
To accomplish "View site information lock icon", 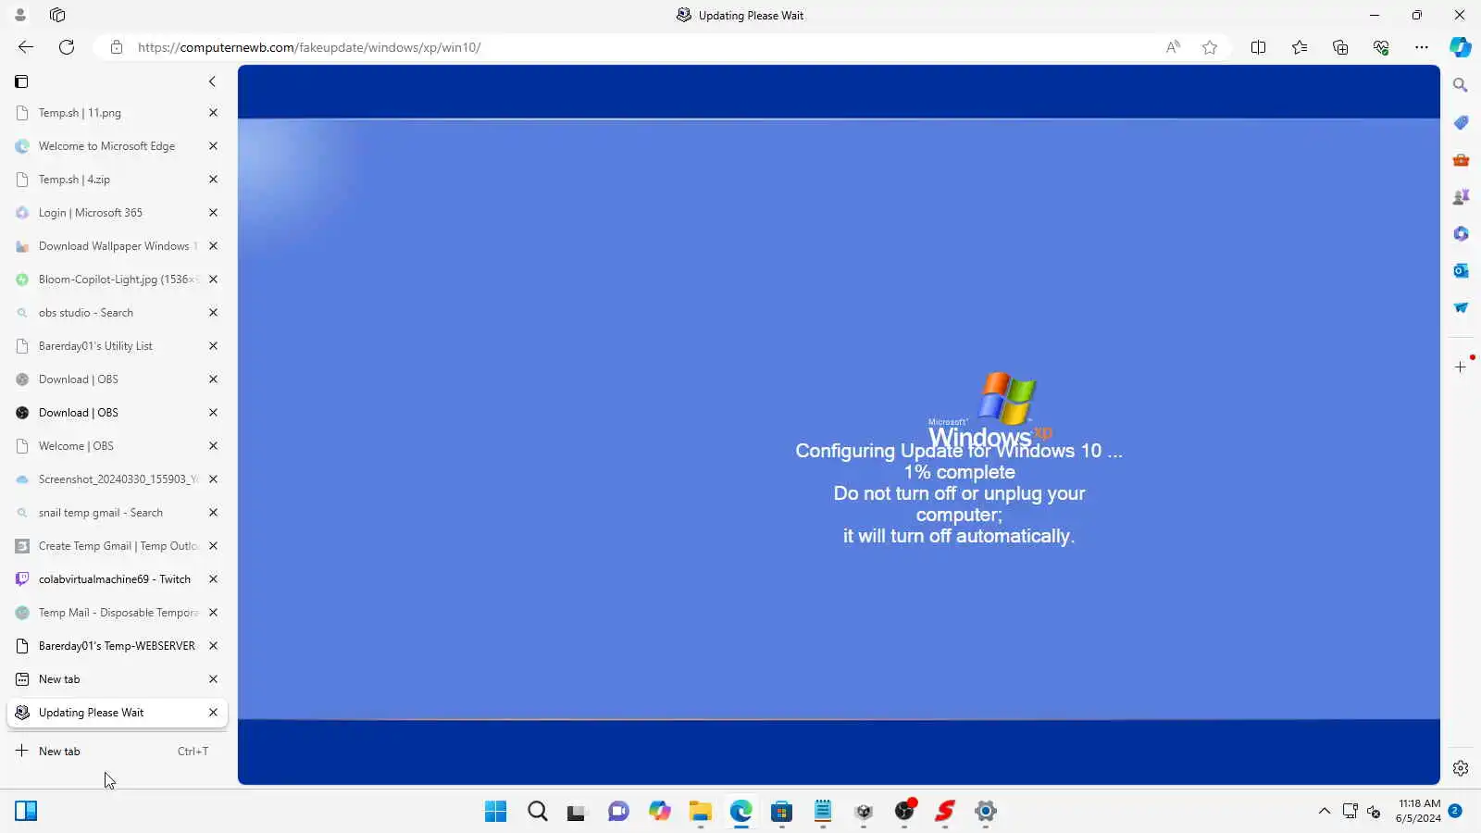I will pos(117,47).
